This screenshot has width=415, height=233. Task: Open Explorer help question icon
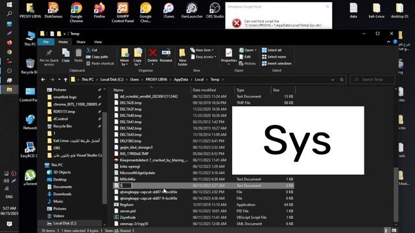coord(395,41)
